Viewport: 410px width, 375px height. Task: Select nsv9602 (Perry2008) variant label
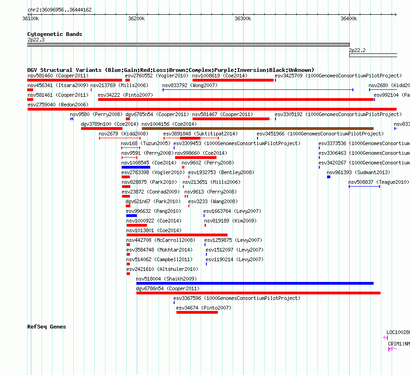(x=208, y=163)
